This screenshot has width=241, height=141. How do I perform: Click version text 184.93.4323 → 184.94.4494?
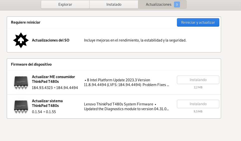[x=55, y=88]
